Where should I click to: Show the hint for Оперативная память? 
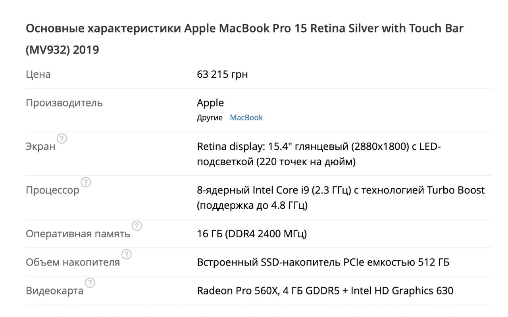click(137, 226)
